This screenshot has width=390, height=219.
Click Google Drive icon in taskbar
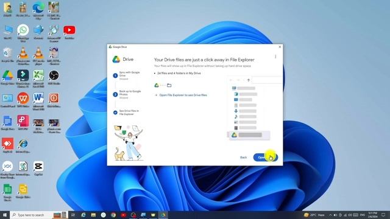[x=163, y=215]
